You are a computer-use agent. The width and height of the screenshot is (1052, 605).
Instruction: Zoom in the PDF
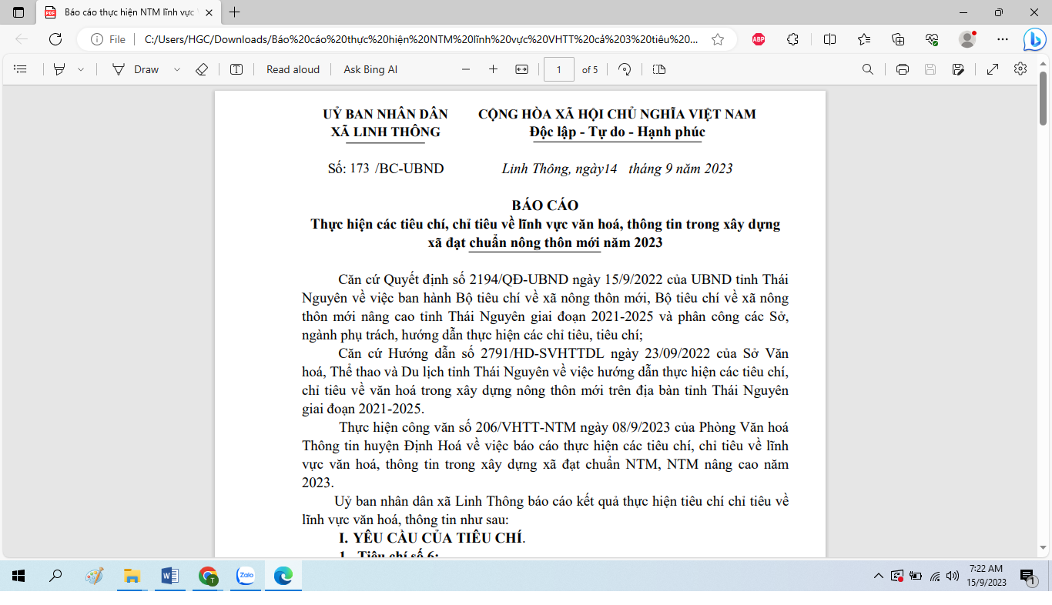click(494, 69)
